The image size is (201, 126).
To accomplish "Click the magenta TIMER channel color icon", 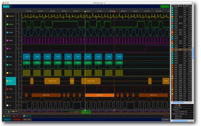I will (x=7, y=40).
